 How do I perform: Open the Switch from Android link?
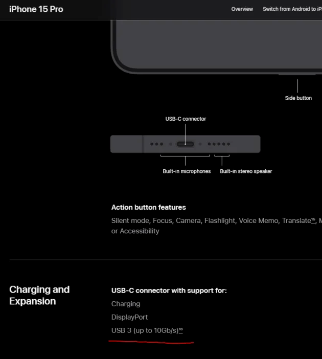tap(292, 9)
